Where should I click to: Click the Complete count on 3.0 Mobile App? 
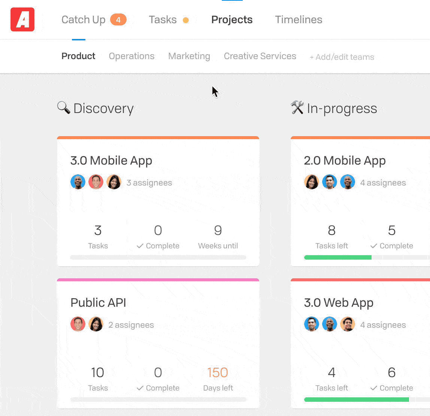[158, 237]
